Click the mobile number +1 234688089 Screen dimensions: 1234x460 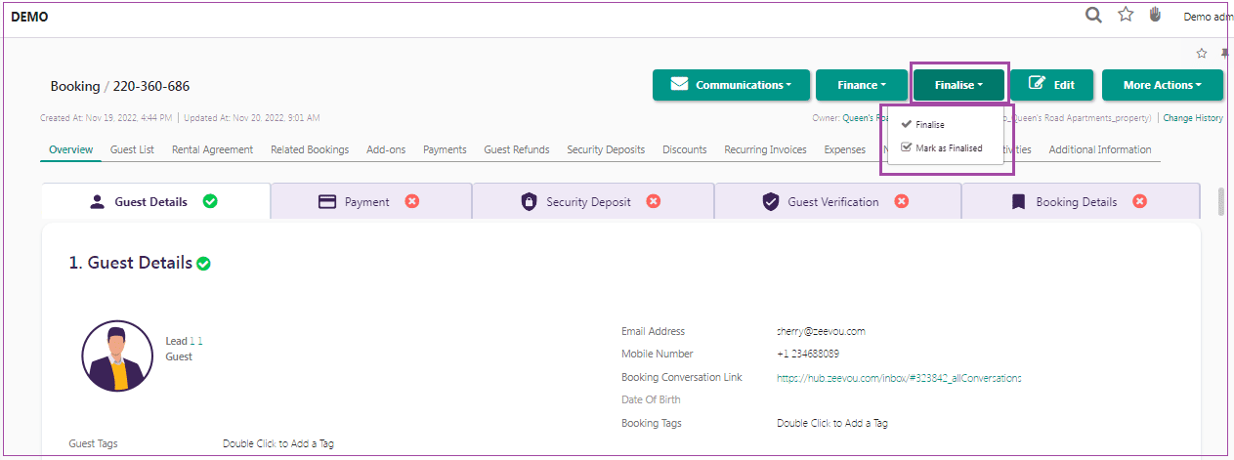coord(808,354)
